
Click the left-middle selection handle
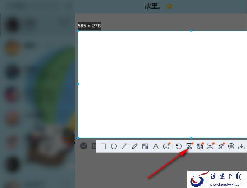78,84
